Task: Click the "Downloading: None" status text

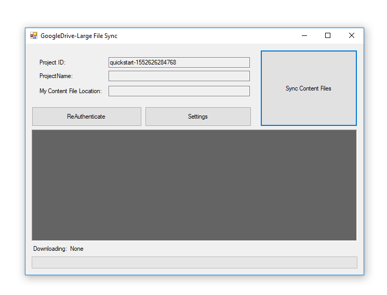Action: (x=58, y=249)
